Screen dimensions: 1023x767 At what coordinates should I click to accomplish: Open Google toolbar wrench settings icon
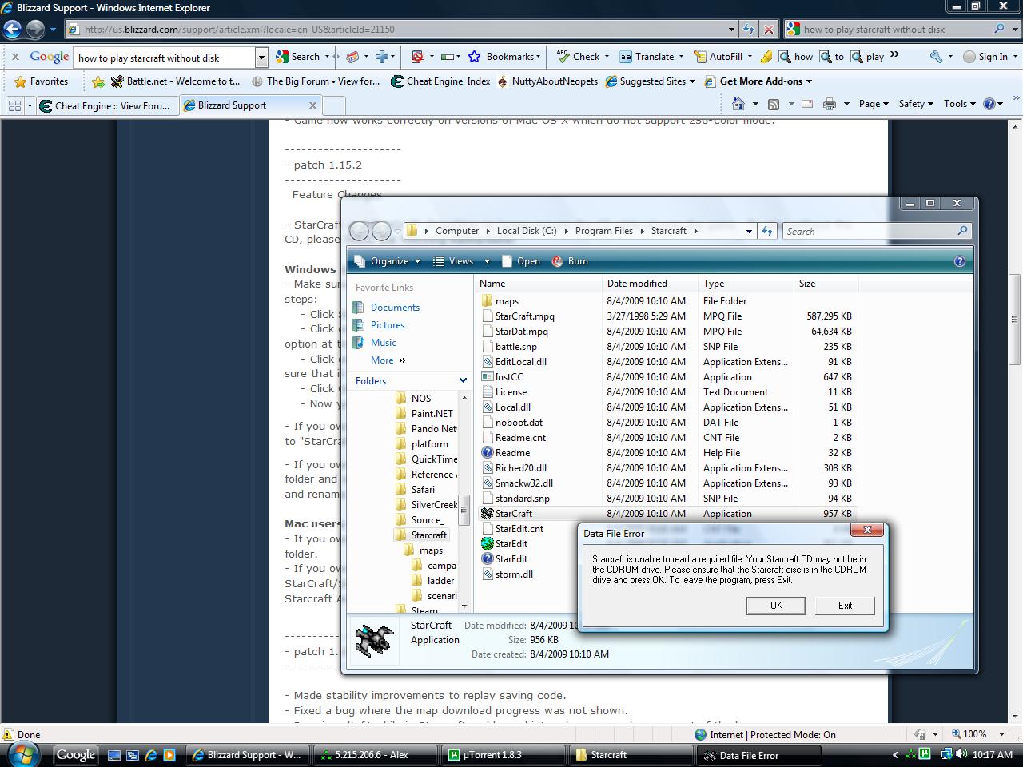pyautogui.click(x=936, y=57)
